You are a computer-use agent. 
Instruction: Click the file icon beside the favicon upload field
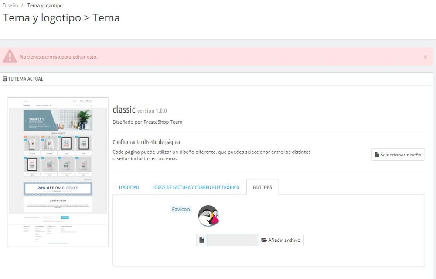[x=201, y=239]
